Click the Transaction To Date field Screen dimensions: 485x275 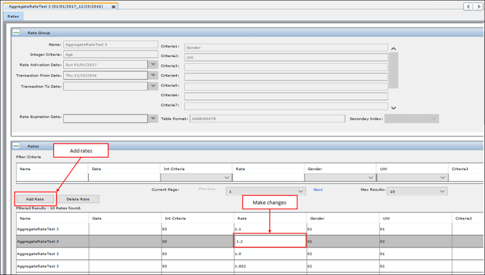[106, 86]
